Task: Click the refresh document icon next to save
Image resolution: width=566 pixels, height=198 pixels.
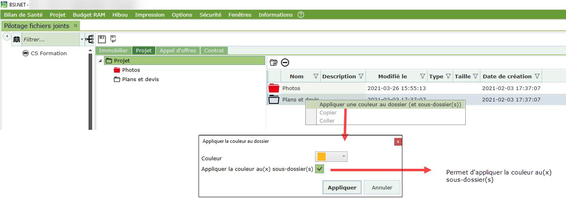Action: [113, 39]
